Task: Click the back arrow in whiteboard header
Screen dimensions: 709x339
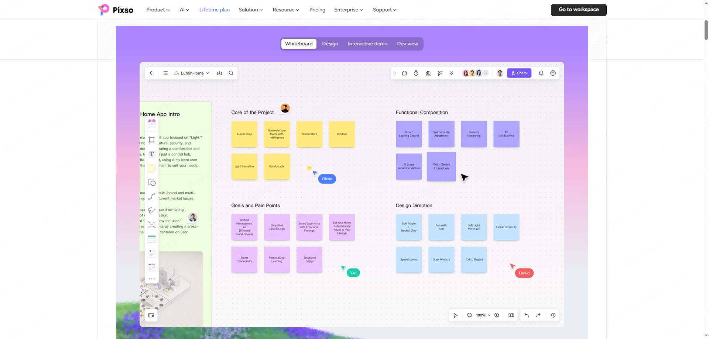Action: coord(151,73)
